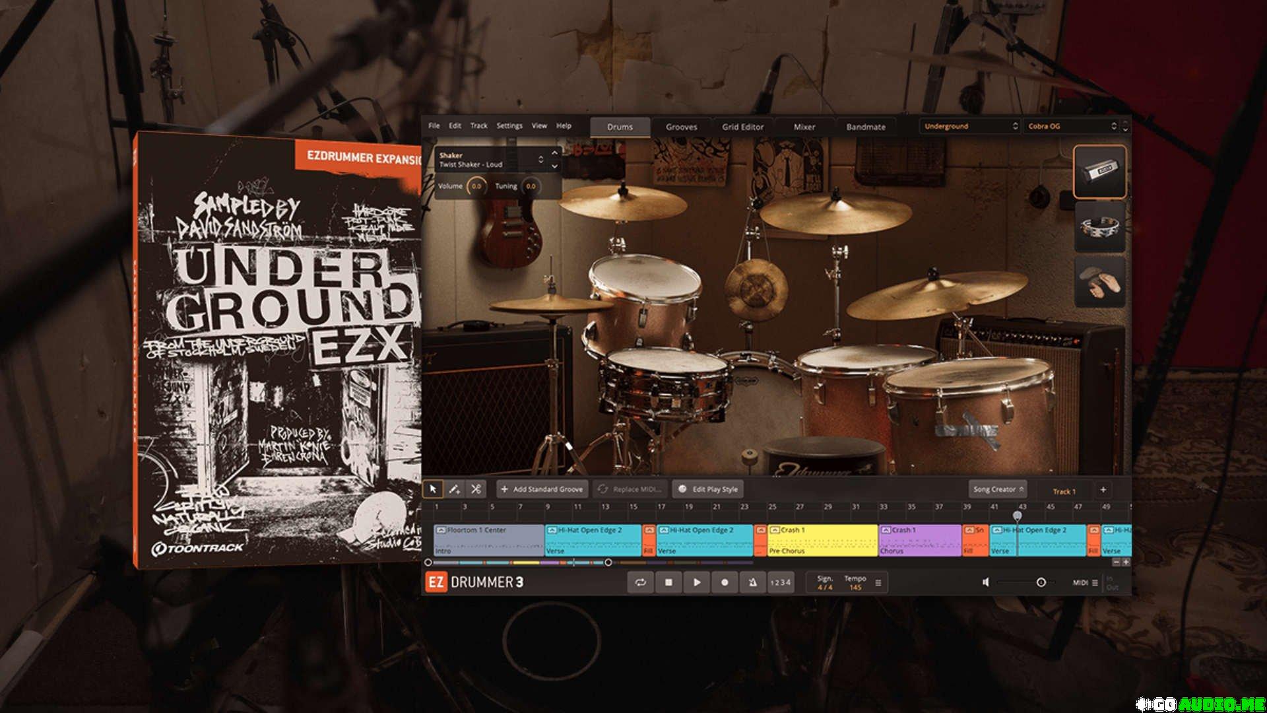Open Edit Play Style
This screenshot has width=1267, height=713.
[x=708, y=489]
